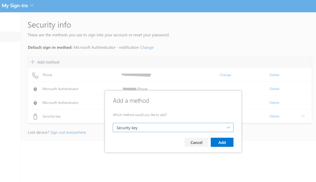Delete the Phone sign-in method
The width and height of the screenshot is (316, 182).
coord(274,75)
